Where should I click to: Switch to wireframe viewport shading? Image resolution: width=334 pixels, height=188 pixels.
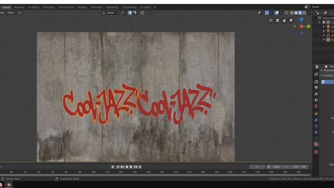(292, 13)
